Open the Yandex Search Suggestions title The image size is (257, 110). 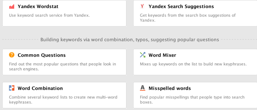click(x=181, y=6)
